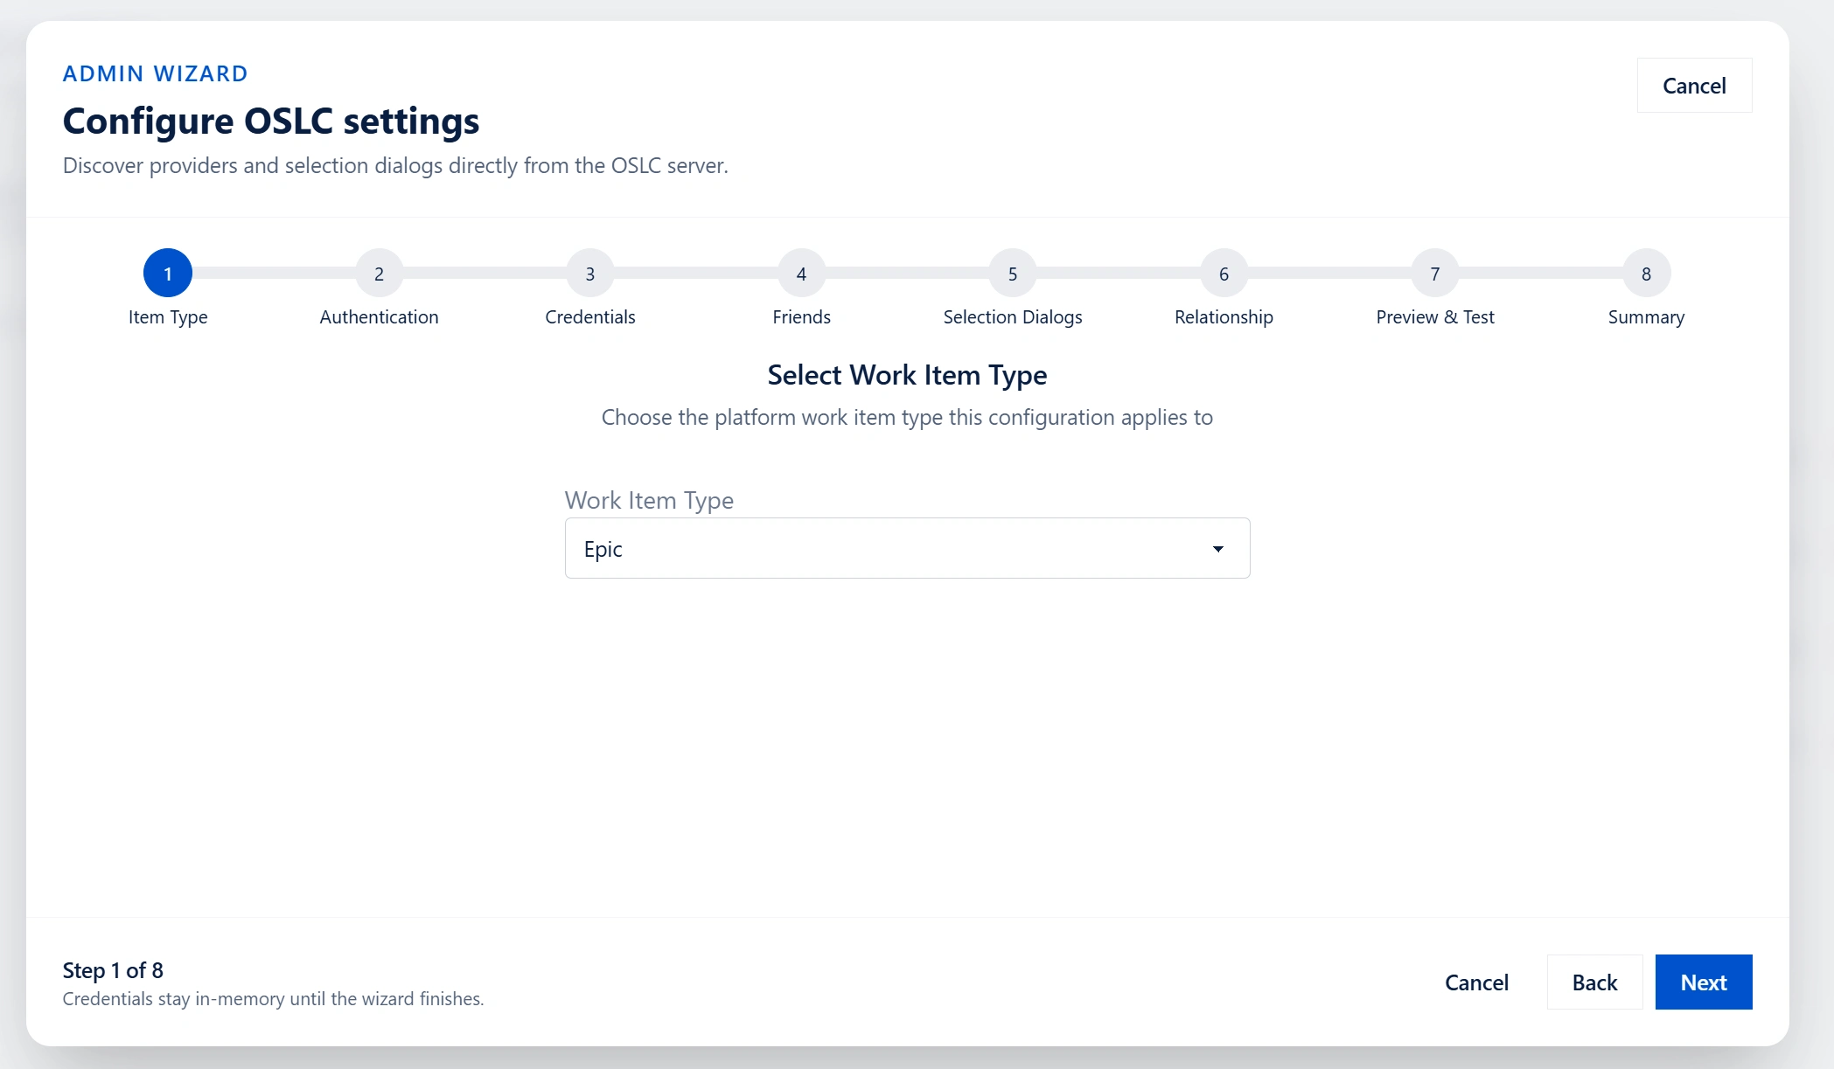Click step 7 circle for Preview & Test

pos(1435,274)
